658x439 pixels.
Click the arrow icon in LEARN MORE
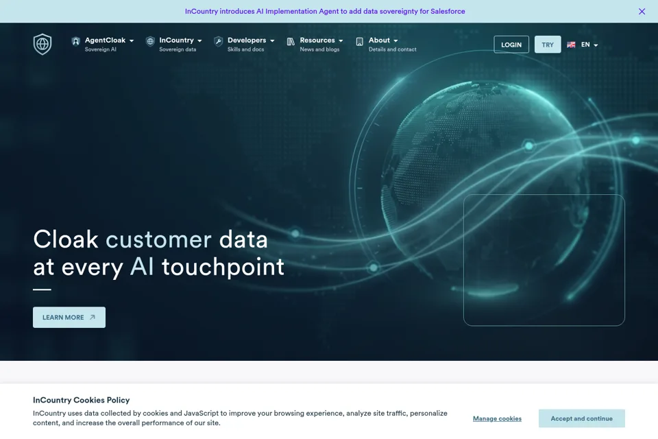[x=93, y=317]
